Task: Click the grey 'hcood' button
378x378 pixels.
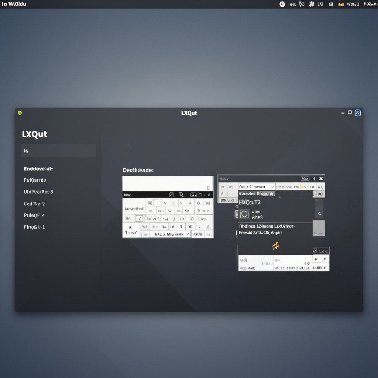Action: coord(319,228)
